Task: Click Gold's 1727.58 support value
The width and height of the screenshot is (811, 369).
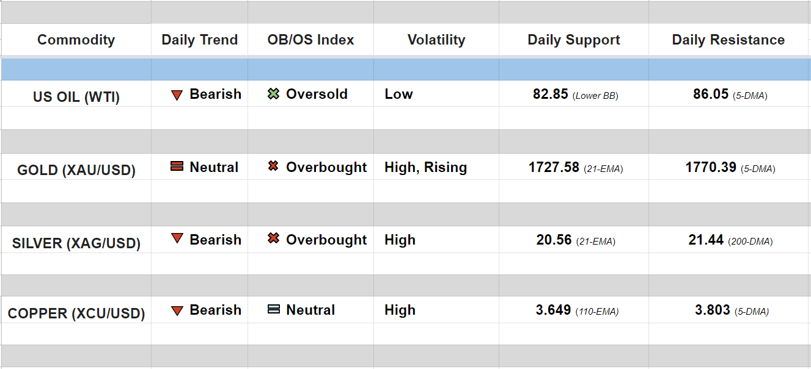Action: (554, 168)
